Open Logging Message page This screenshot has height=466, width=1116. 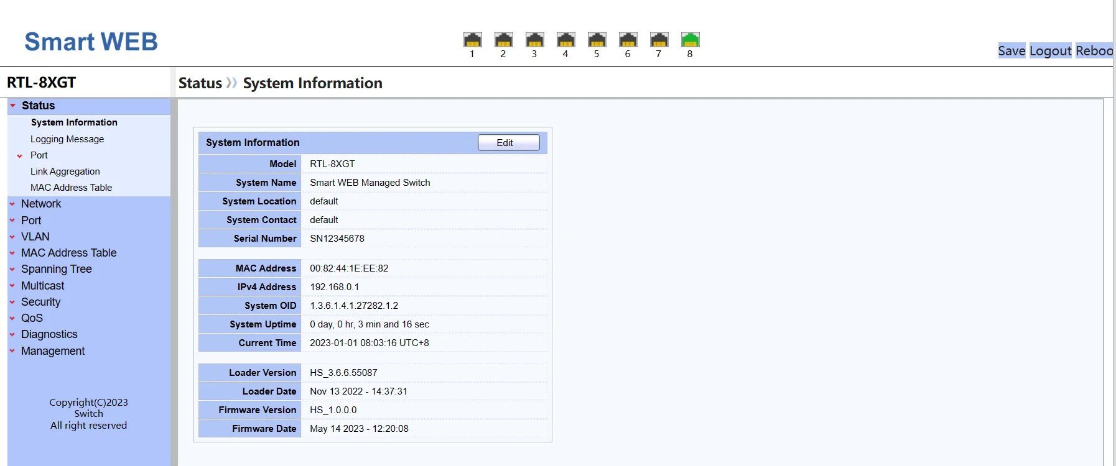click(x=67, y=139)
